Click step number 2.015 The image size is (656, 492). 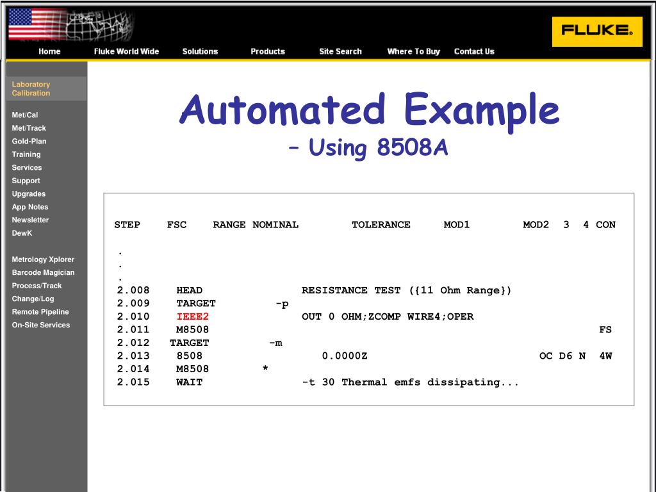(133, 382)
